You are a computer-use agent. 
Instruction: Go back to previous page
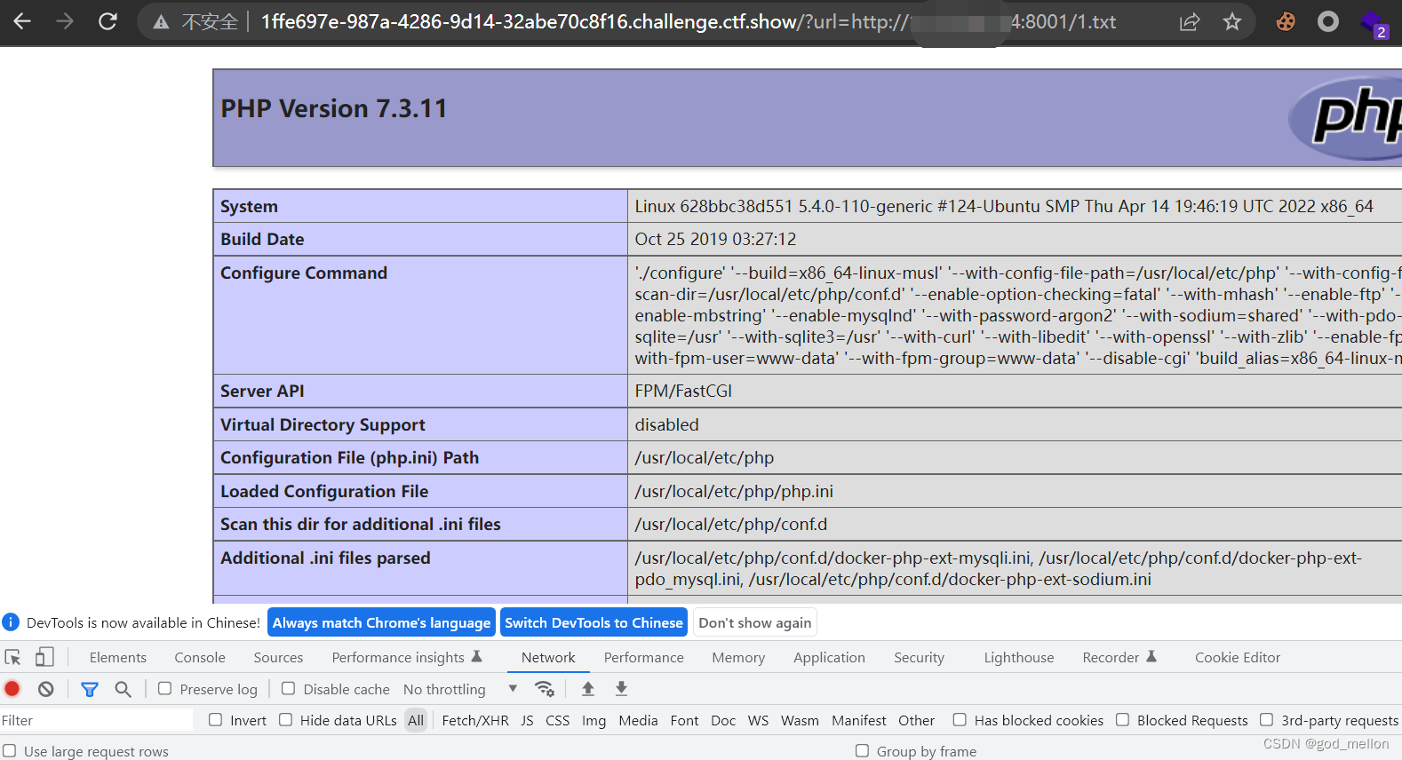point(22,21)
